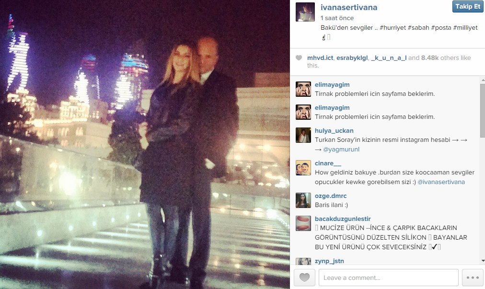This screenshot has height=289, width=485.
Task: Click the small heart icon beside likes list
Action: [x=299, y=58]
